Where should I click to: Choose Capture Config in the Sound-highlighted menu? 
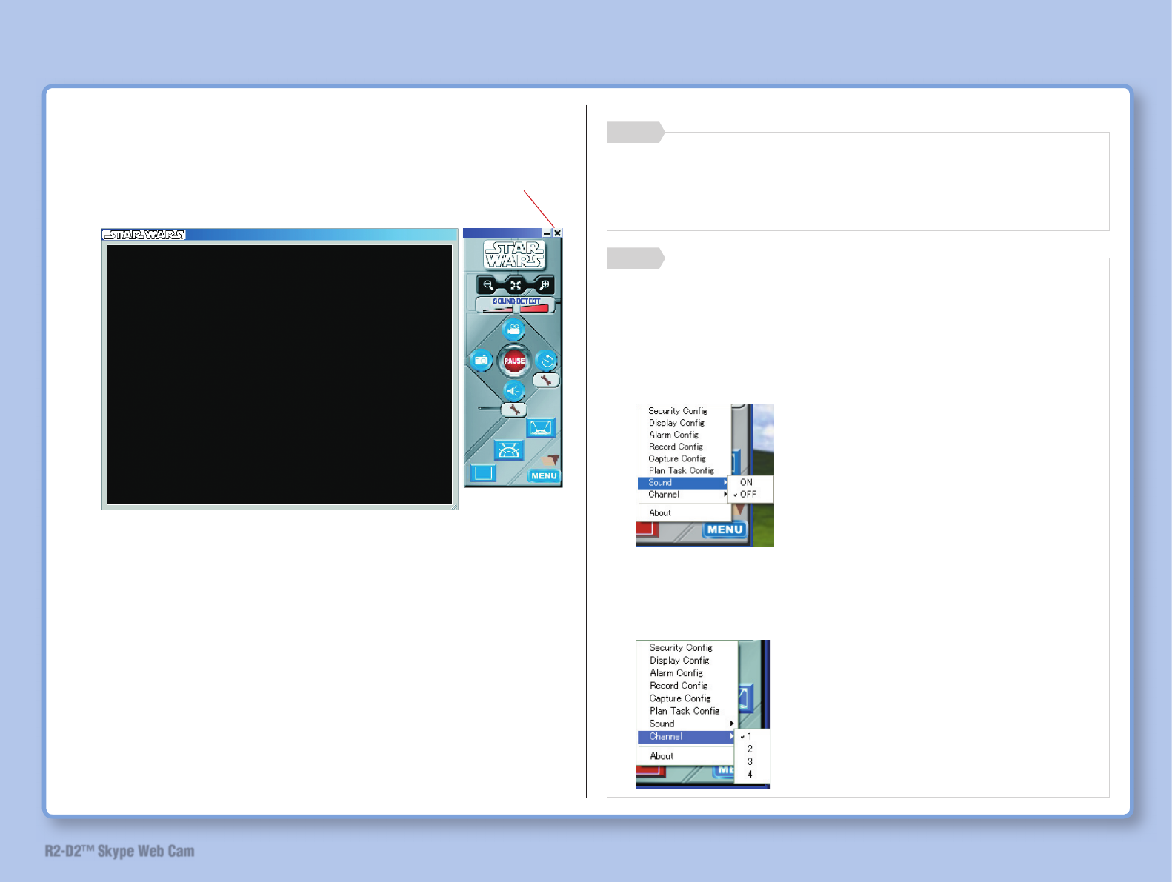[x=677, y=458]
